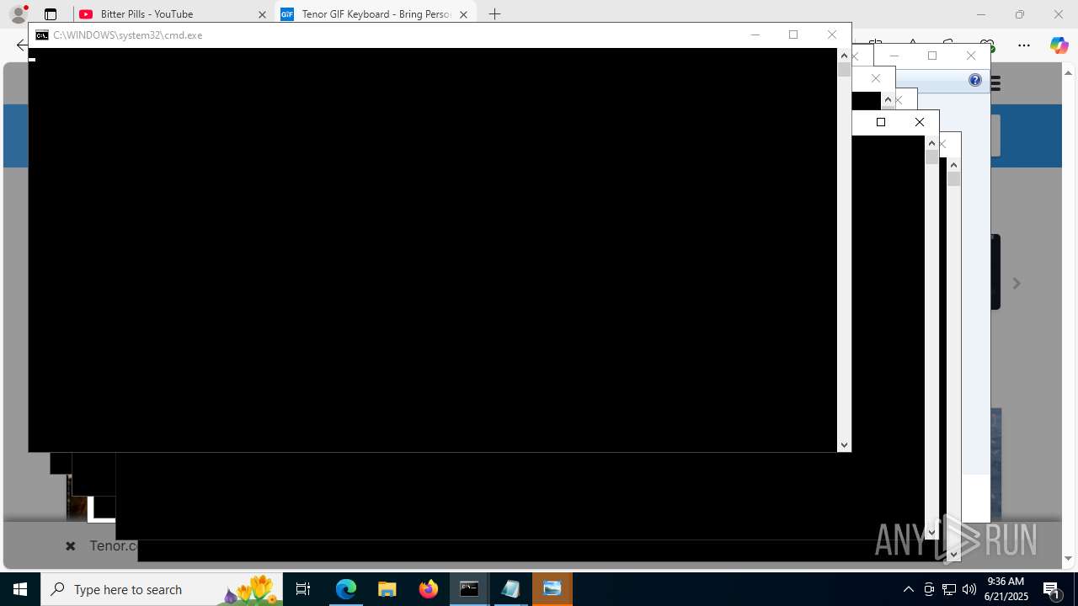Click the cmd.exe title bar icon
The image size is (1078, 606).
click(41, 35)
